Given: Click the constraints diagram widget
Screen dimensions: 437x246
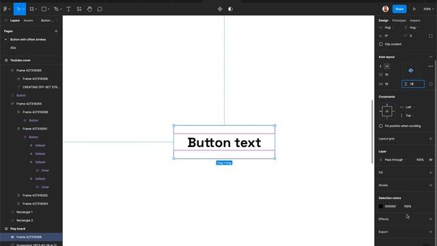Looking at the screenshot, I should point(387,111).
